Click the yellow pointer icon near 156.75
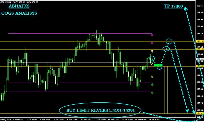 pos(152,77)
